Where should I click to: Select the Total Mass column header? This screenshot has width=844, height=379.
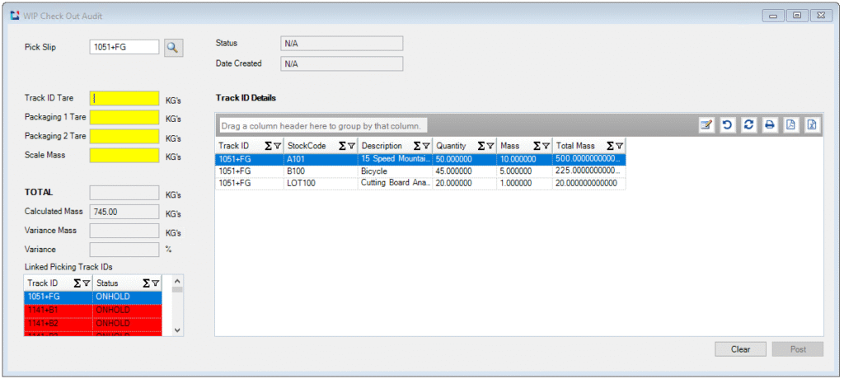pos(588,146)
